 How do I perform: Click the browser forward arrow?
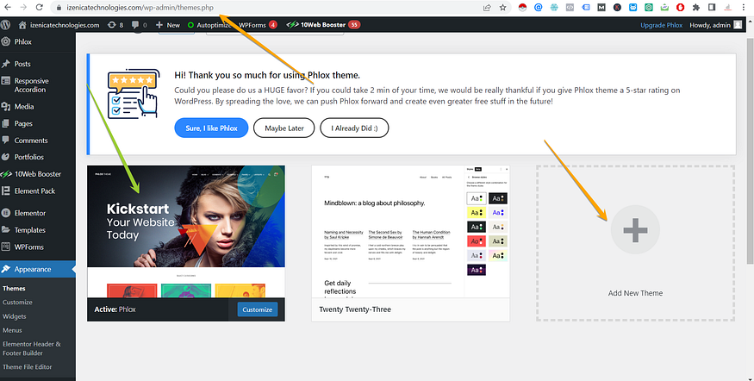23,7
